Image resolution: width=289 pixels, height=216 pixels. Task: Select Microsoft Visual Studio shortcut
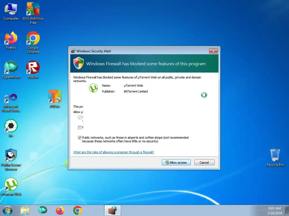pos(11,103)
